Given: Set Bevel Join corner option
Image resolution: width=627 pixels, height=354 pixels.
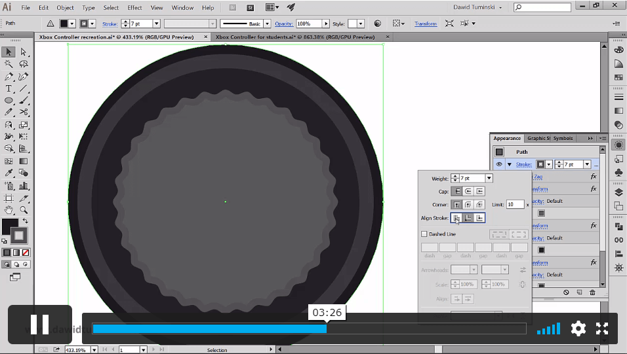Looking at the screenshot, I should coord(479,205).
